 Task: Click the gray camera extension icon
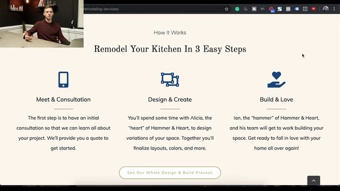[x=254, y=9]
